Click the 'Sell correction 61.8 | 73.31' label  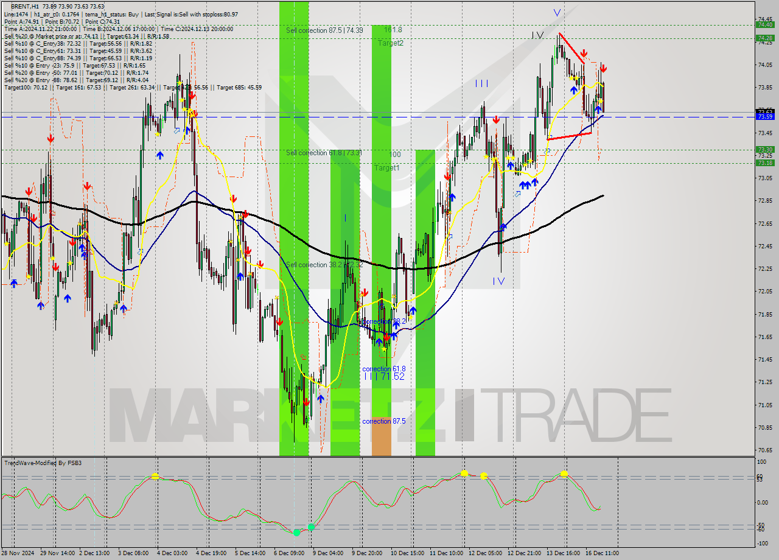[x=324, y=152]
